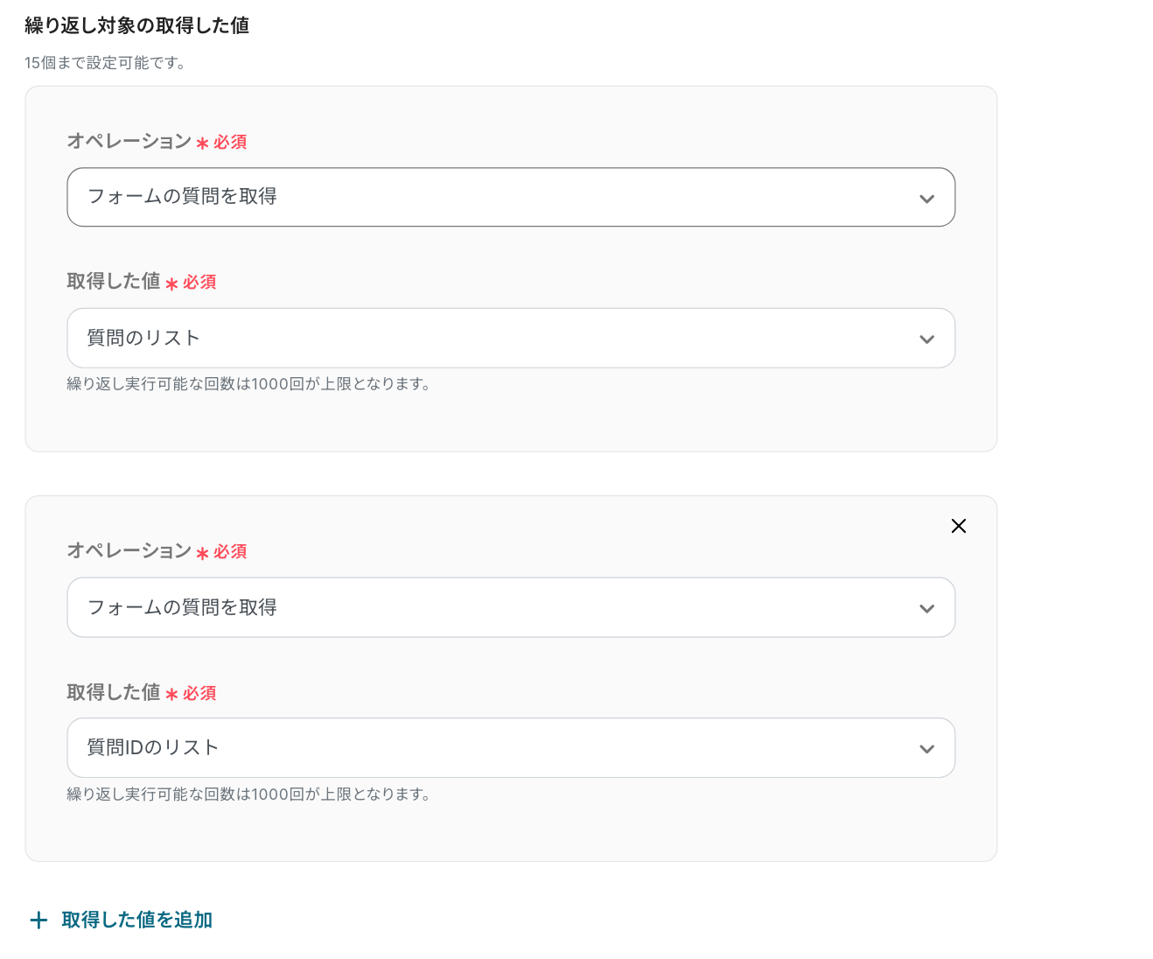This screenshot has height=959, width=1153.
Task: Remove the second value card with the X
Action: pos(959,526)
